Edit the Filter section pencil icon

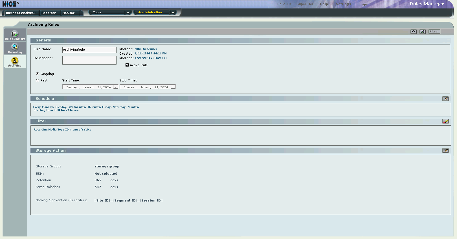(x=445, y=121)
